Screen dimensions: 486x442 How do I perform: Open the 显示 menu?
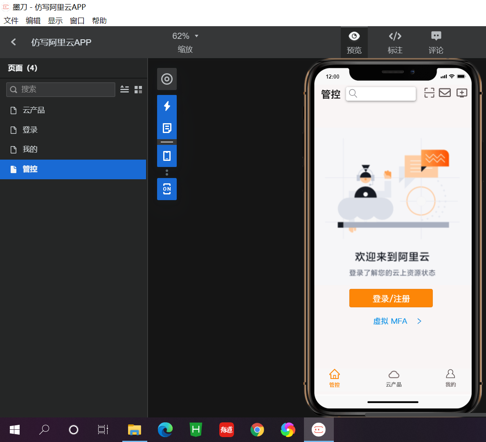click(x=55, y=21)
